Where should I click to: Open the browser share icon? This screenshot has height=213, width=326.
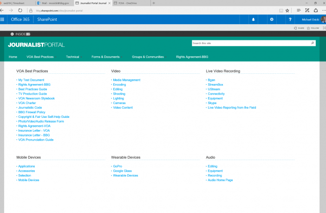[316, 10]
